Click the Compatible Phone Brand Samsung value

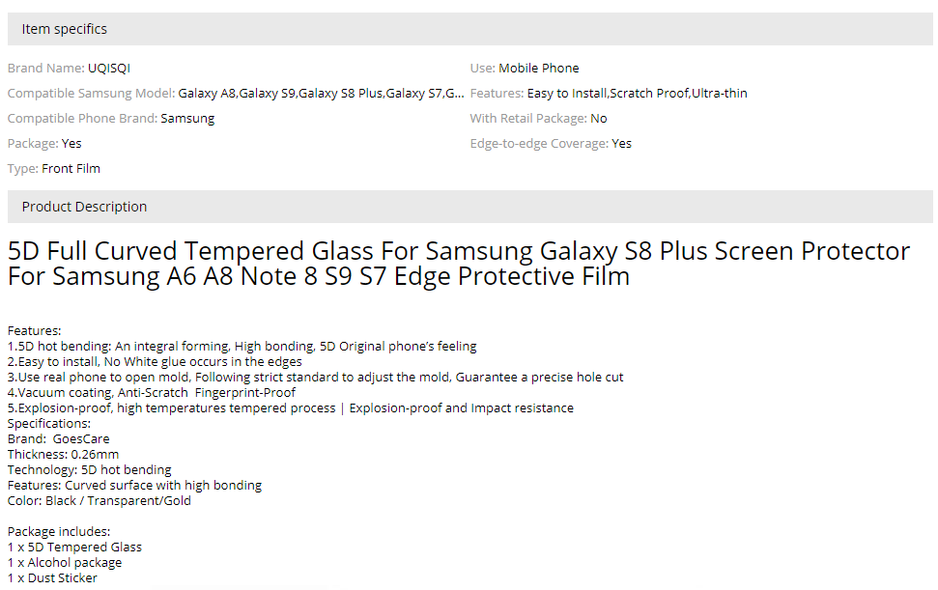(187, 119)
